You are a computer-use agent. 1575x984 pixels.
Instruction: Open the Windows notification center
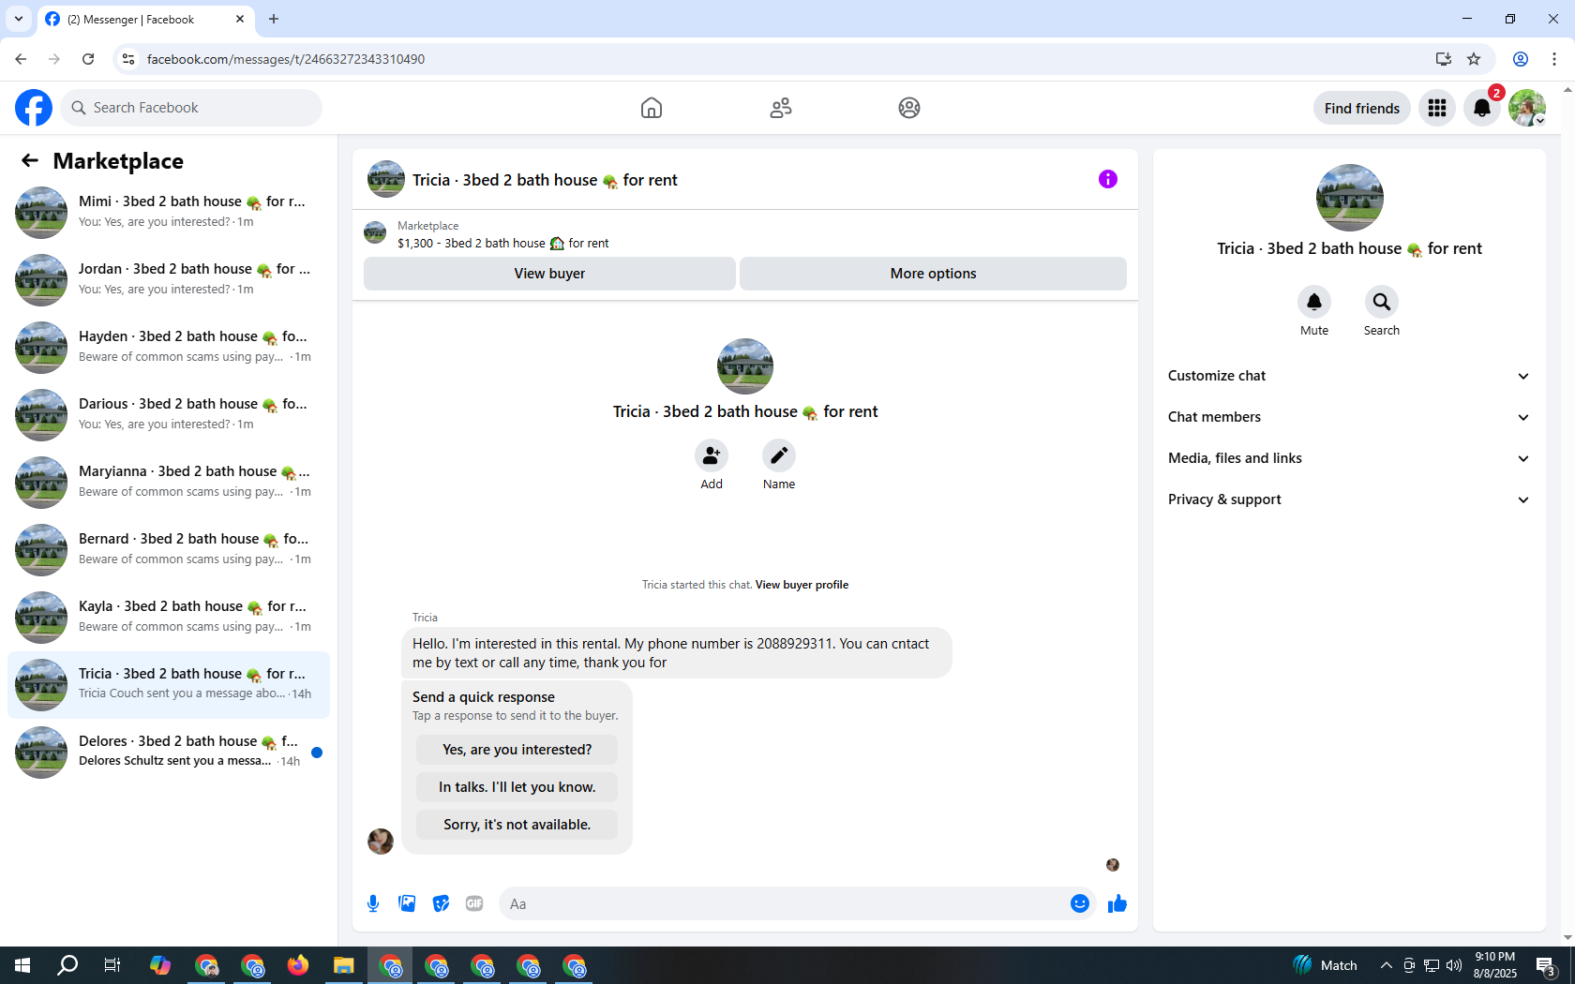(x=1547, y=965)
